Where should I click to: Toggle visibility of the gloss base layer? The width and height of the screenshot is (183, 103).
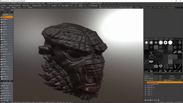146,86
